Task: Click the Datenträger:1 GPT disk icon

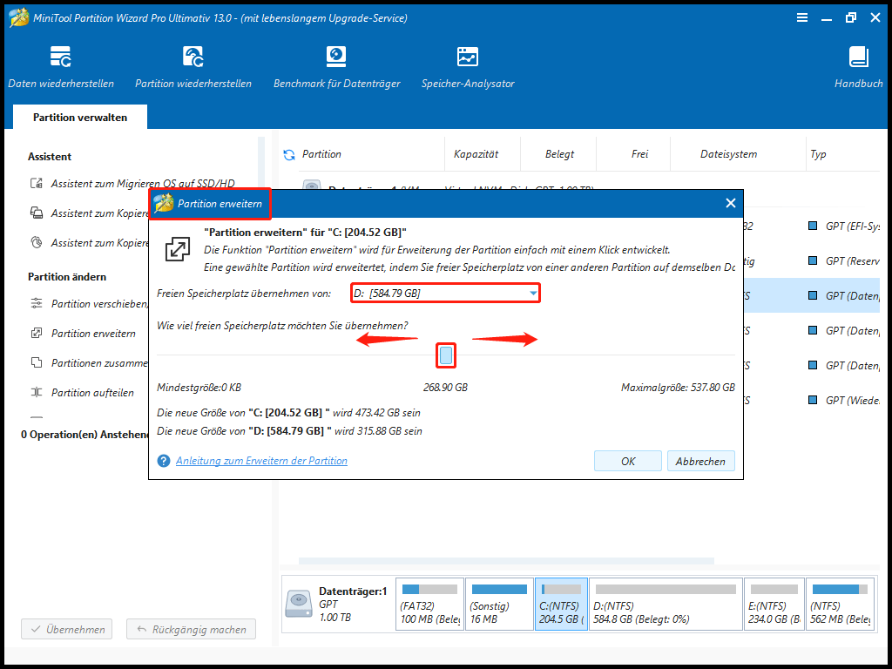Action: 299,605
